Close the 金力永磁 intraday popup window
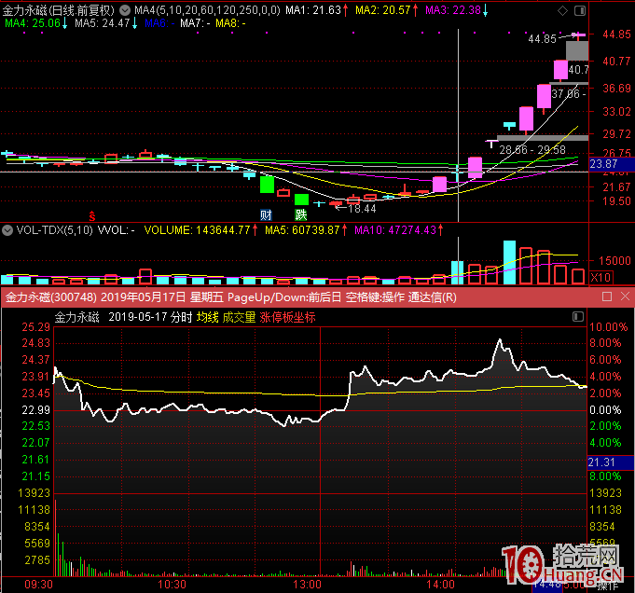 click(x=624, y=296)
